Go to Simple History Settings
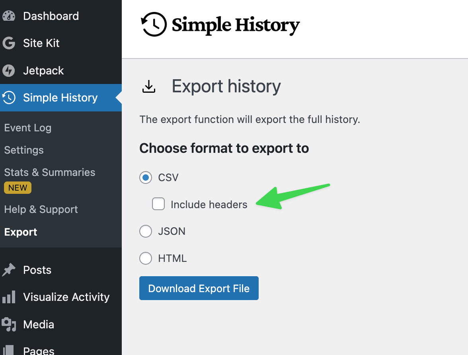The height and width of the screenshot is (355, 468). click(24, 150)
